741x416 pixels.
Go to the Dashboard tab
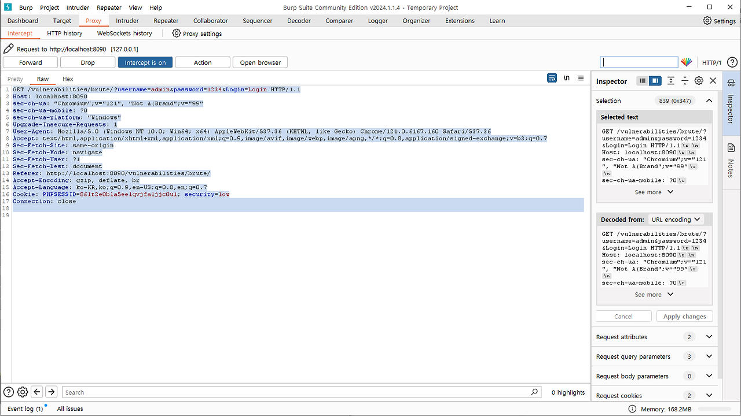coord(23,21)
